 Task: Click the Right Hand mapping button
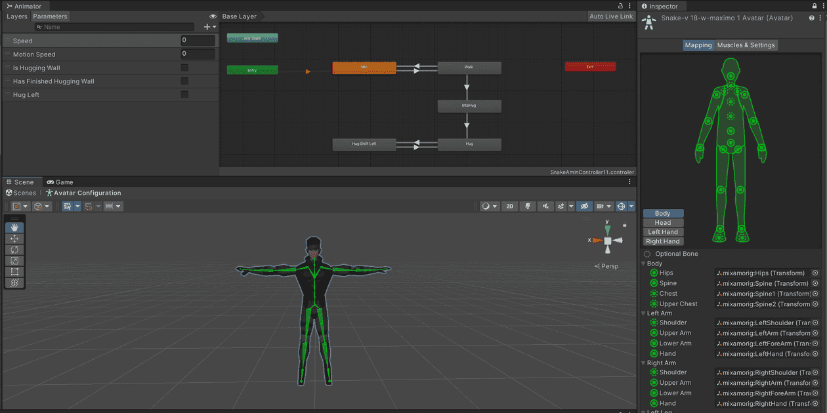pos(663,241)
